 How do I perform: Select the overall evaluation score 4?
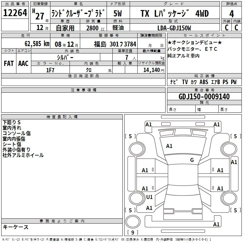click(x=231, y=14)
